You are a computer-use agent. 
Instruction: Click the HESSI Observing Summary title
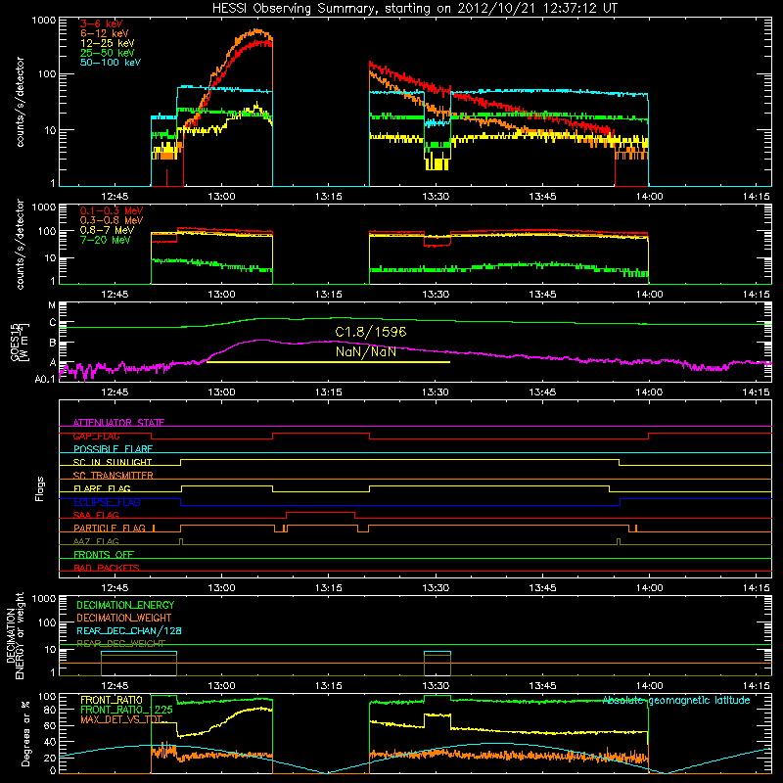click(x=414, y=9)
